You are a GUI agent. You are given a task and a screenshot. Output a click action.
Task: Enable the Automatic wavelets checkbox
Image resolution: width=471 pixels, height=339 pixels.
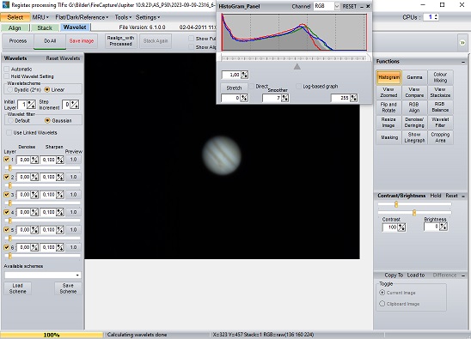click(7, 69)
